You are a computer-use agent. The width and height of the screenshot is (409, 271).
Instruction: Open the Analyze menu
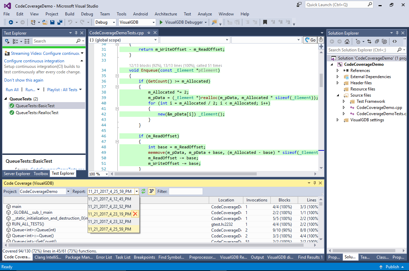[x=205, y=14]
